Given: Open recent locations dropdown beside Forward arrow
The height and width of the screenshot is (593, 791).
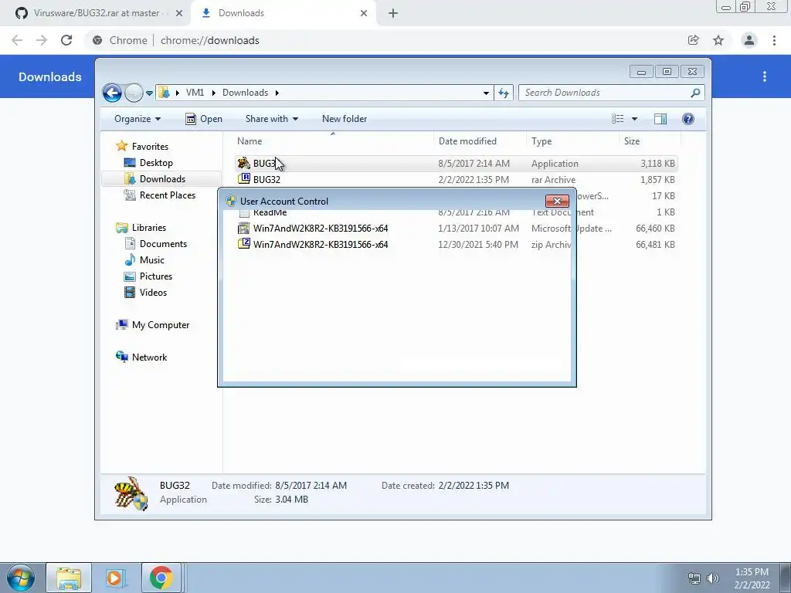Looking at the screenshot, I should click(x=149, y=93).
